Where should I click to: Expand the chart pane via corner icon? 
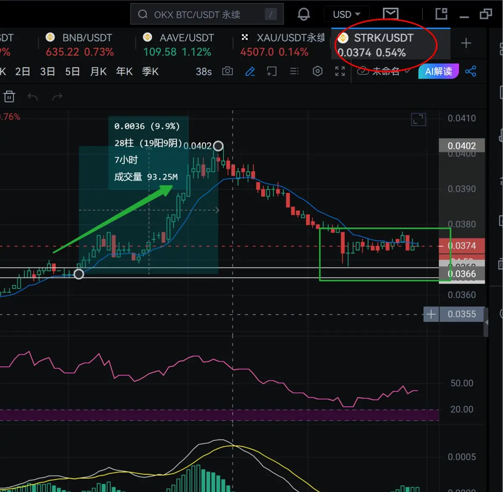418,120
